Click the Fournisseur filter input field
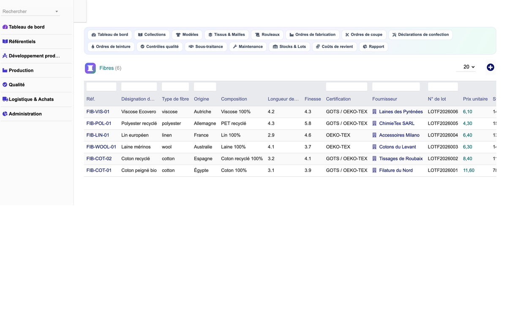Screen dimensions: 507x314 tap(396, 87)
